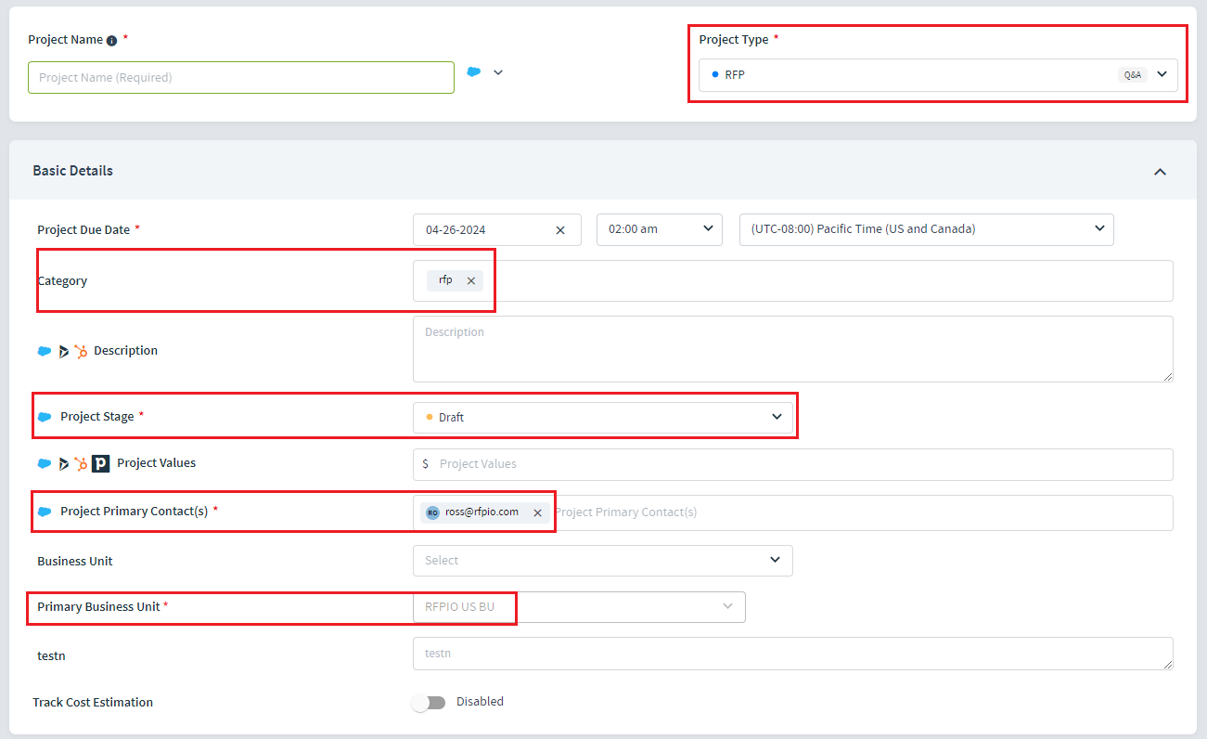The image size is (1207, 739).
Task: Click the Project Name info icon
Action: point(111,41)
